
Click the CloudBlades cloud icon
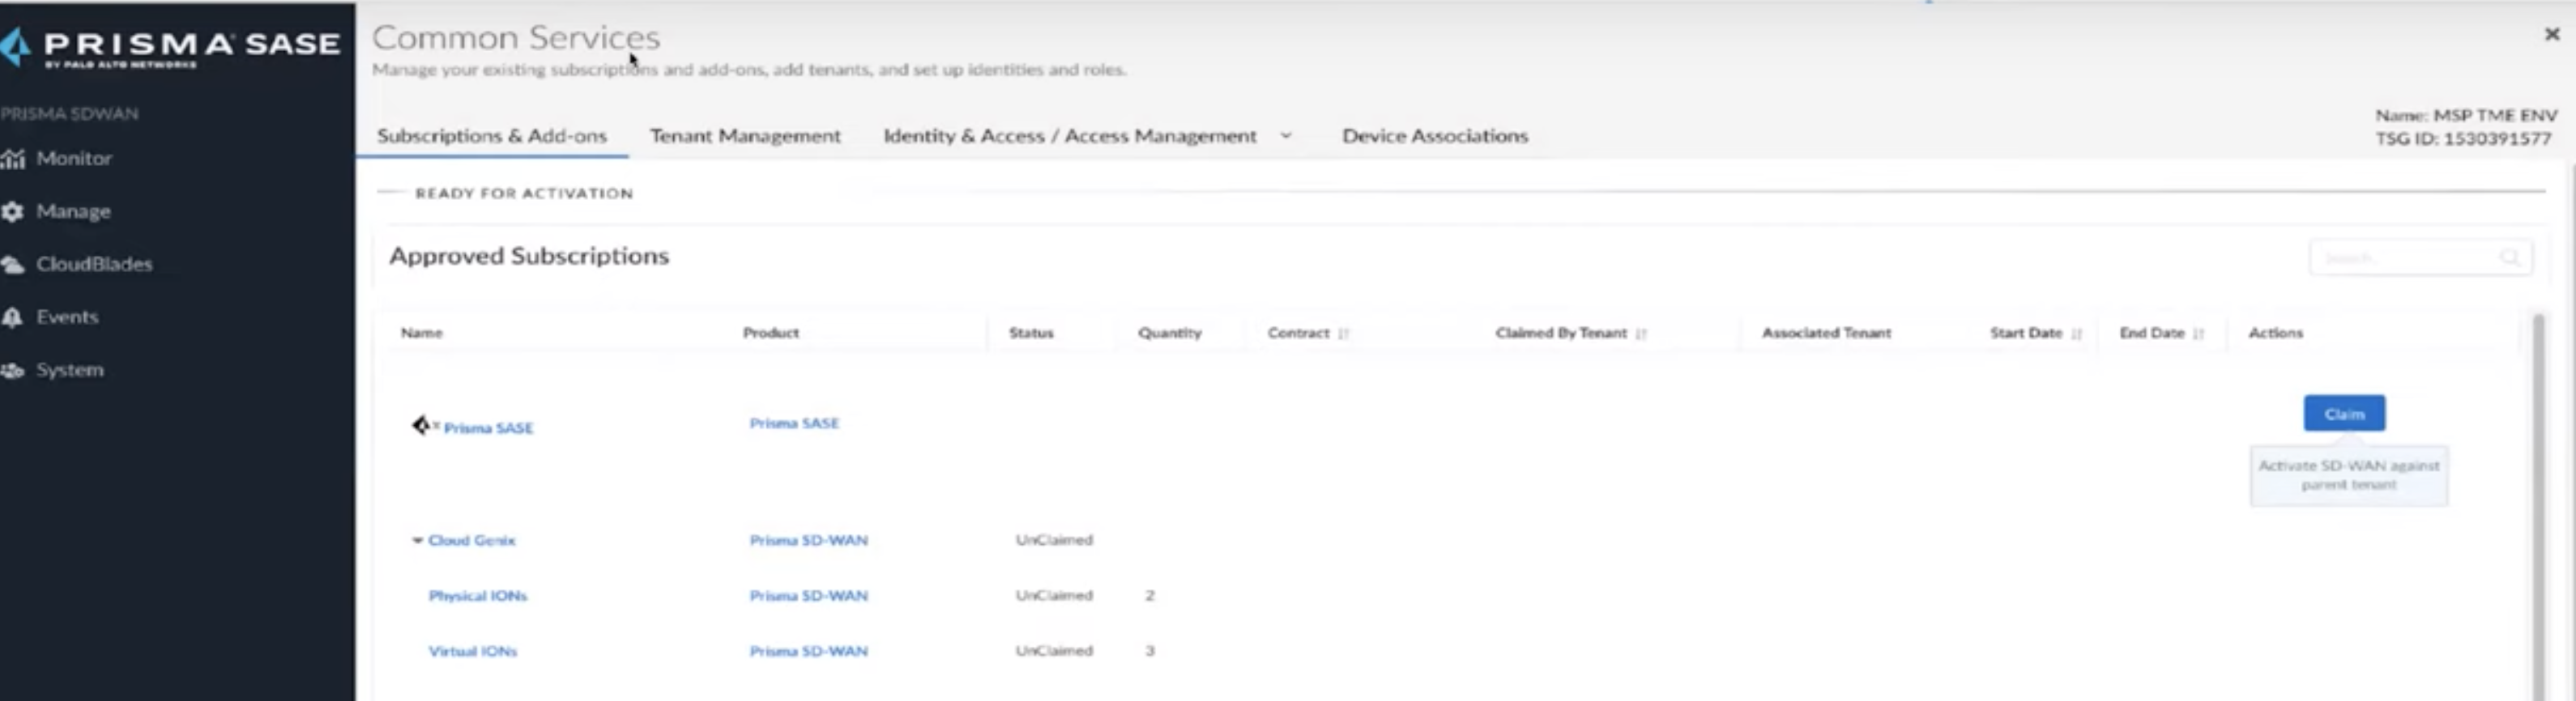pos(12,265)
